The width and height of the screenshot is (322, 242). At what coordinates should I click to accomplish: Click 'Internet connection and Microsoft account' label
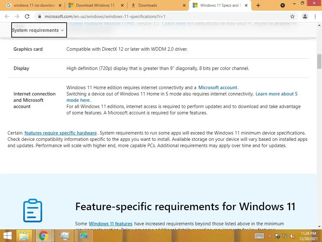[x=35, y=100]
